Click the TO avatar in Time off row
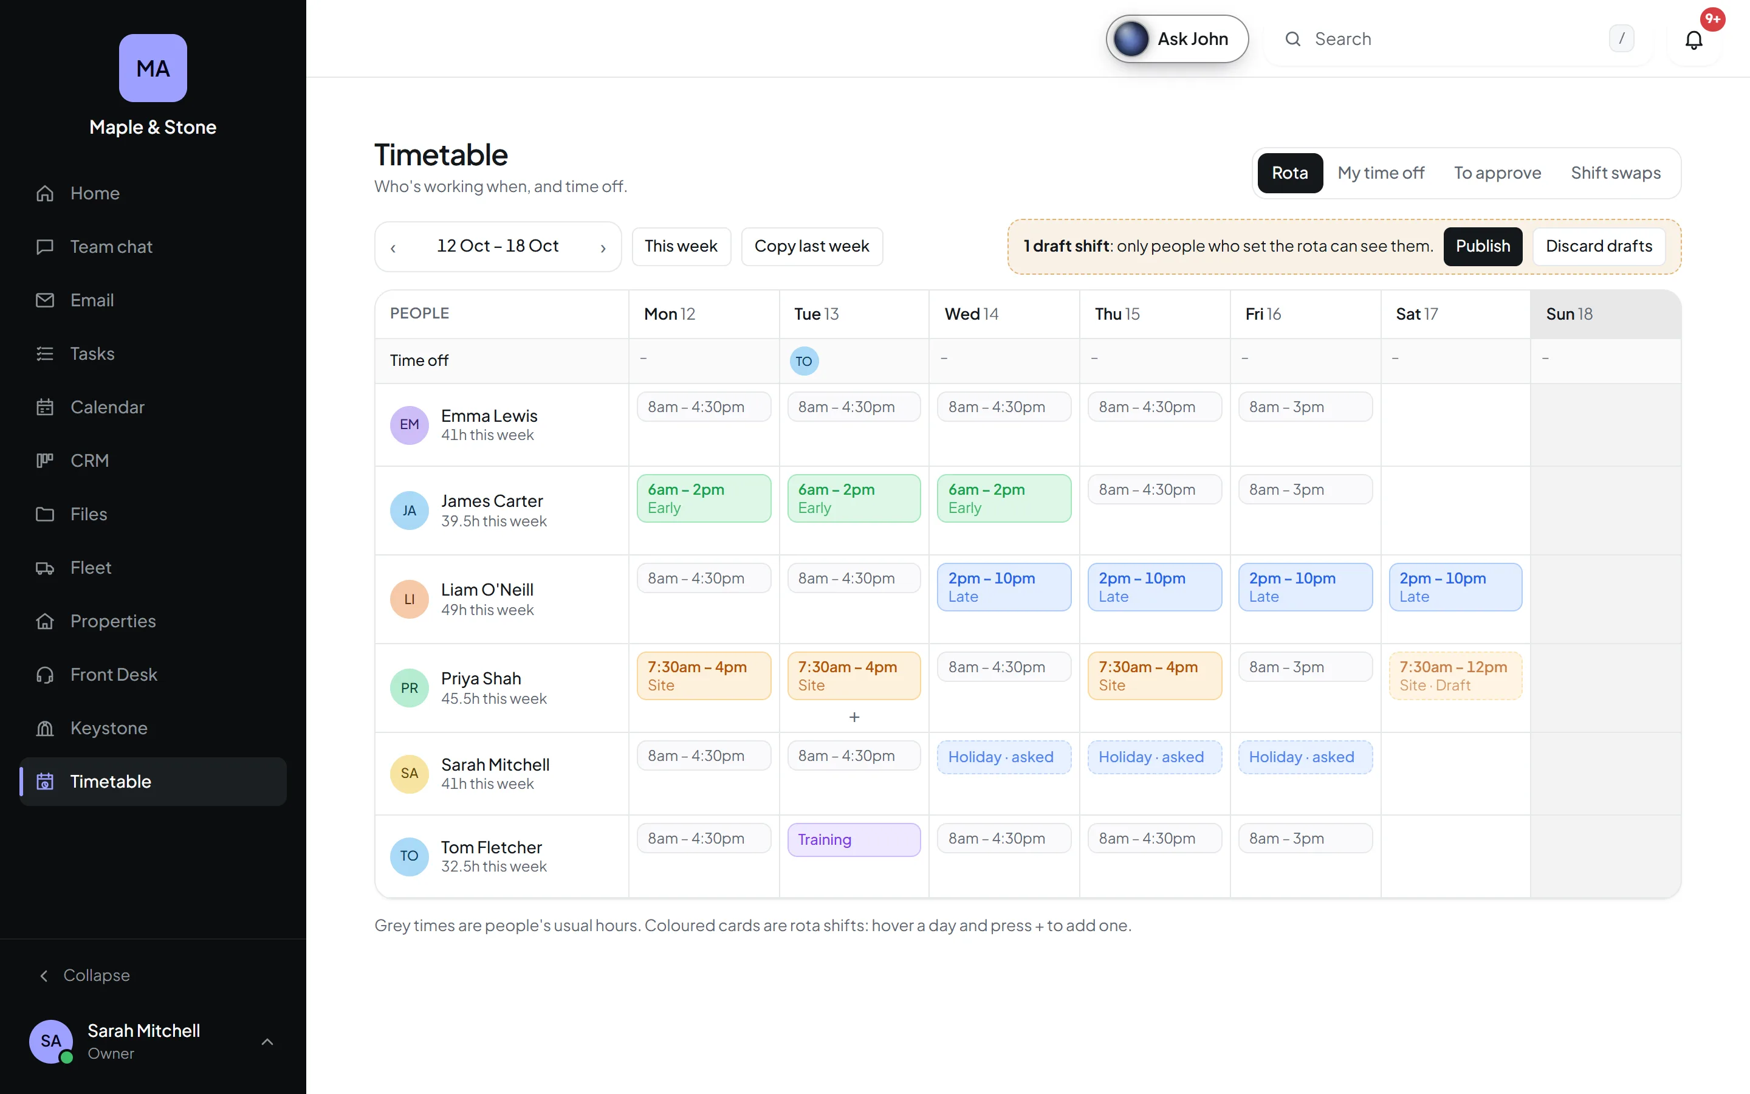Image resolution: width=1750 pixels, height=1094 pixels. 803,361
